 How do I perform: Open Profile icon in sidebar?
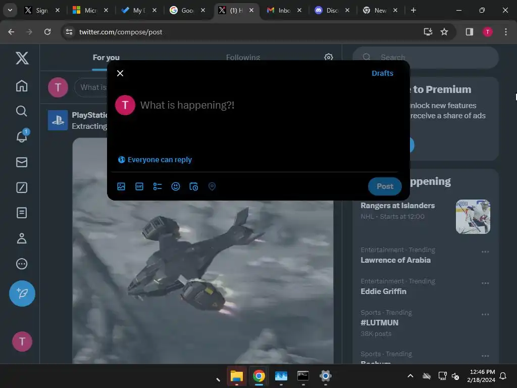tap(22, 238)
